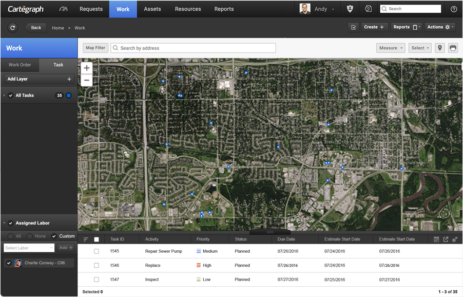The width and height of the screenshot is (463, 297).
Task: Switch to the Work Order tab
Action: [20, 65]
